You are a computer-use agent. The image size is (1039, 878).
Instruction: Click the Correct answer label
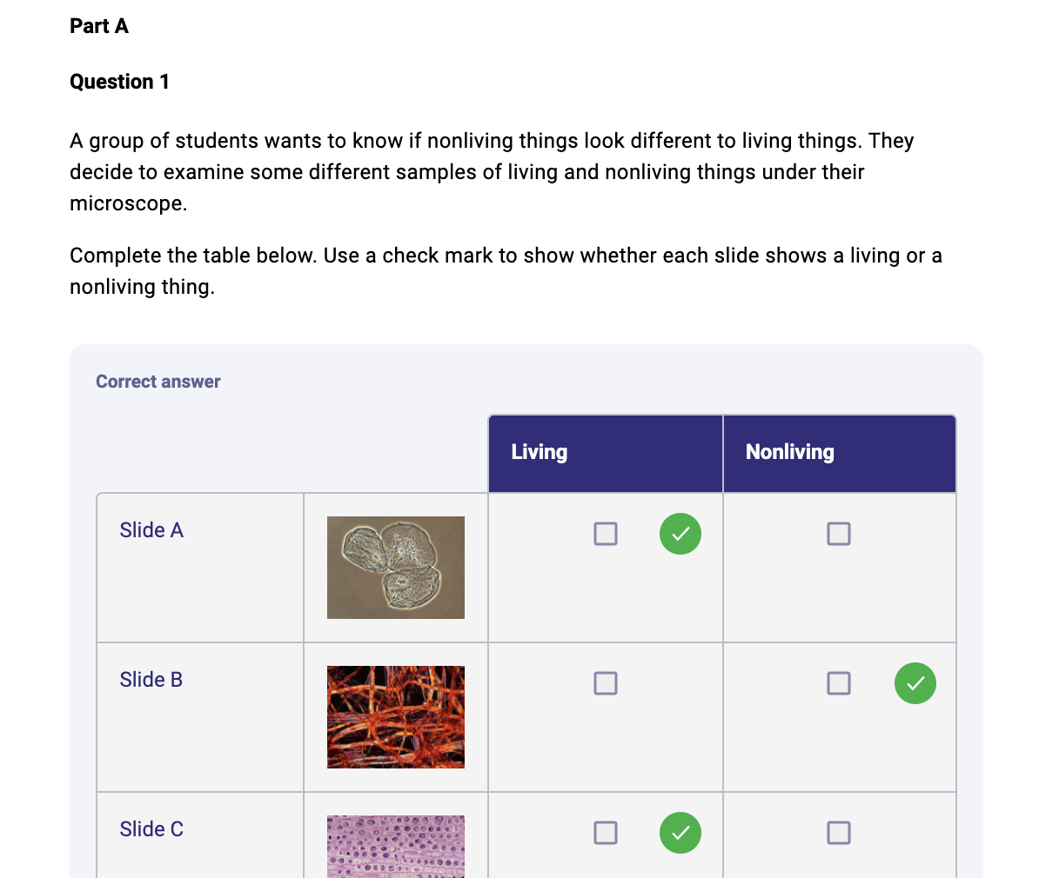pos(158,382)
